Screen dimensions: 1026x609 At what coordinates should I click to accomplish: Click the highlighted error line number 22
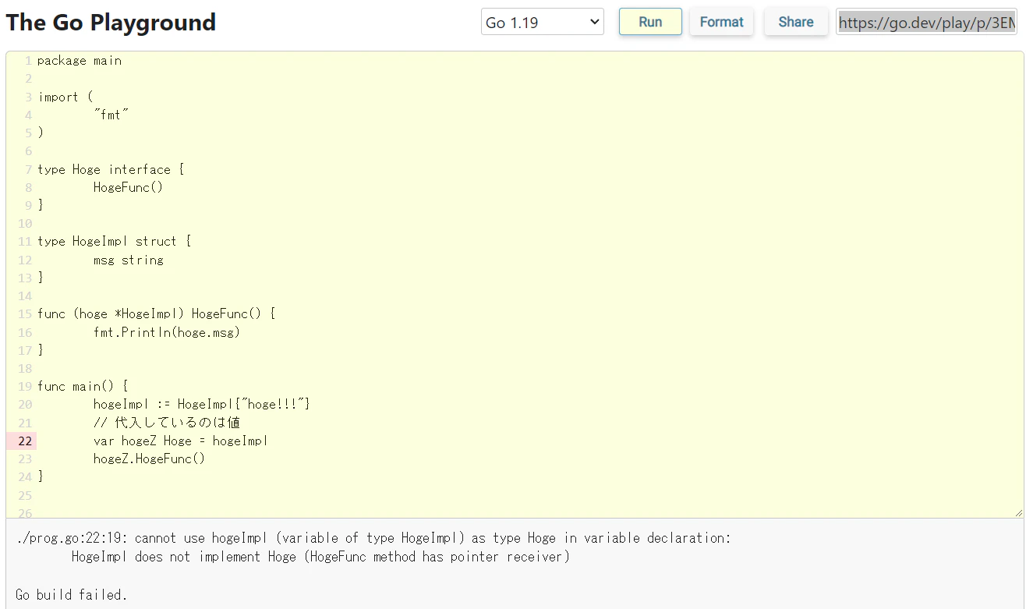coord(22,441)
